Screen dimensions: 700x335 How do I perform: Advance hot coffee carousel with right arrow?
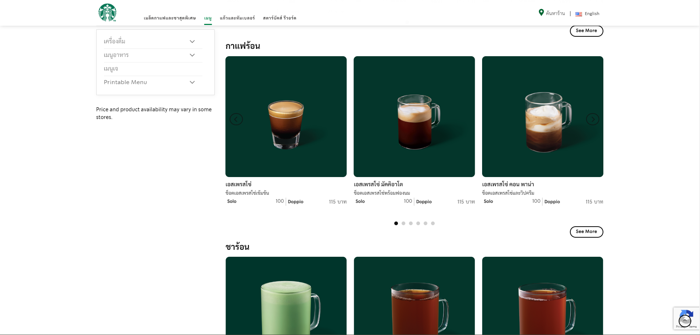[x=592, y=119]
